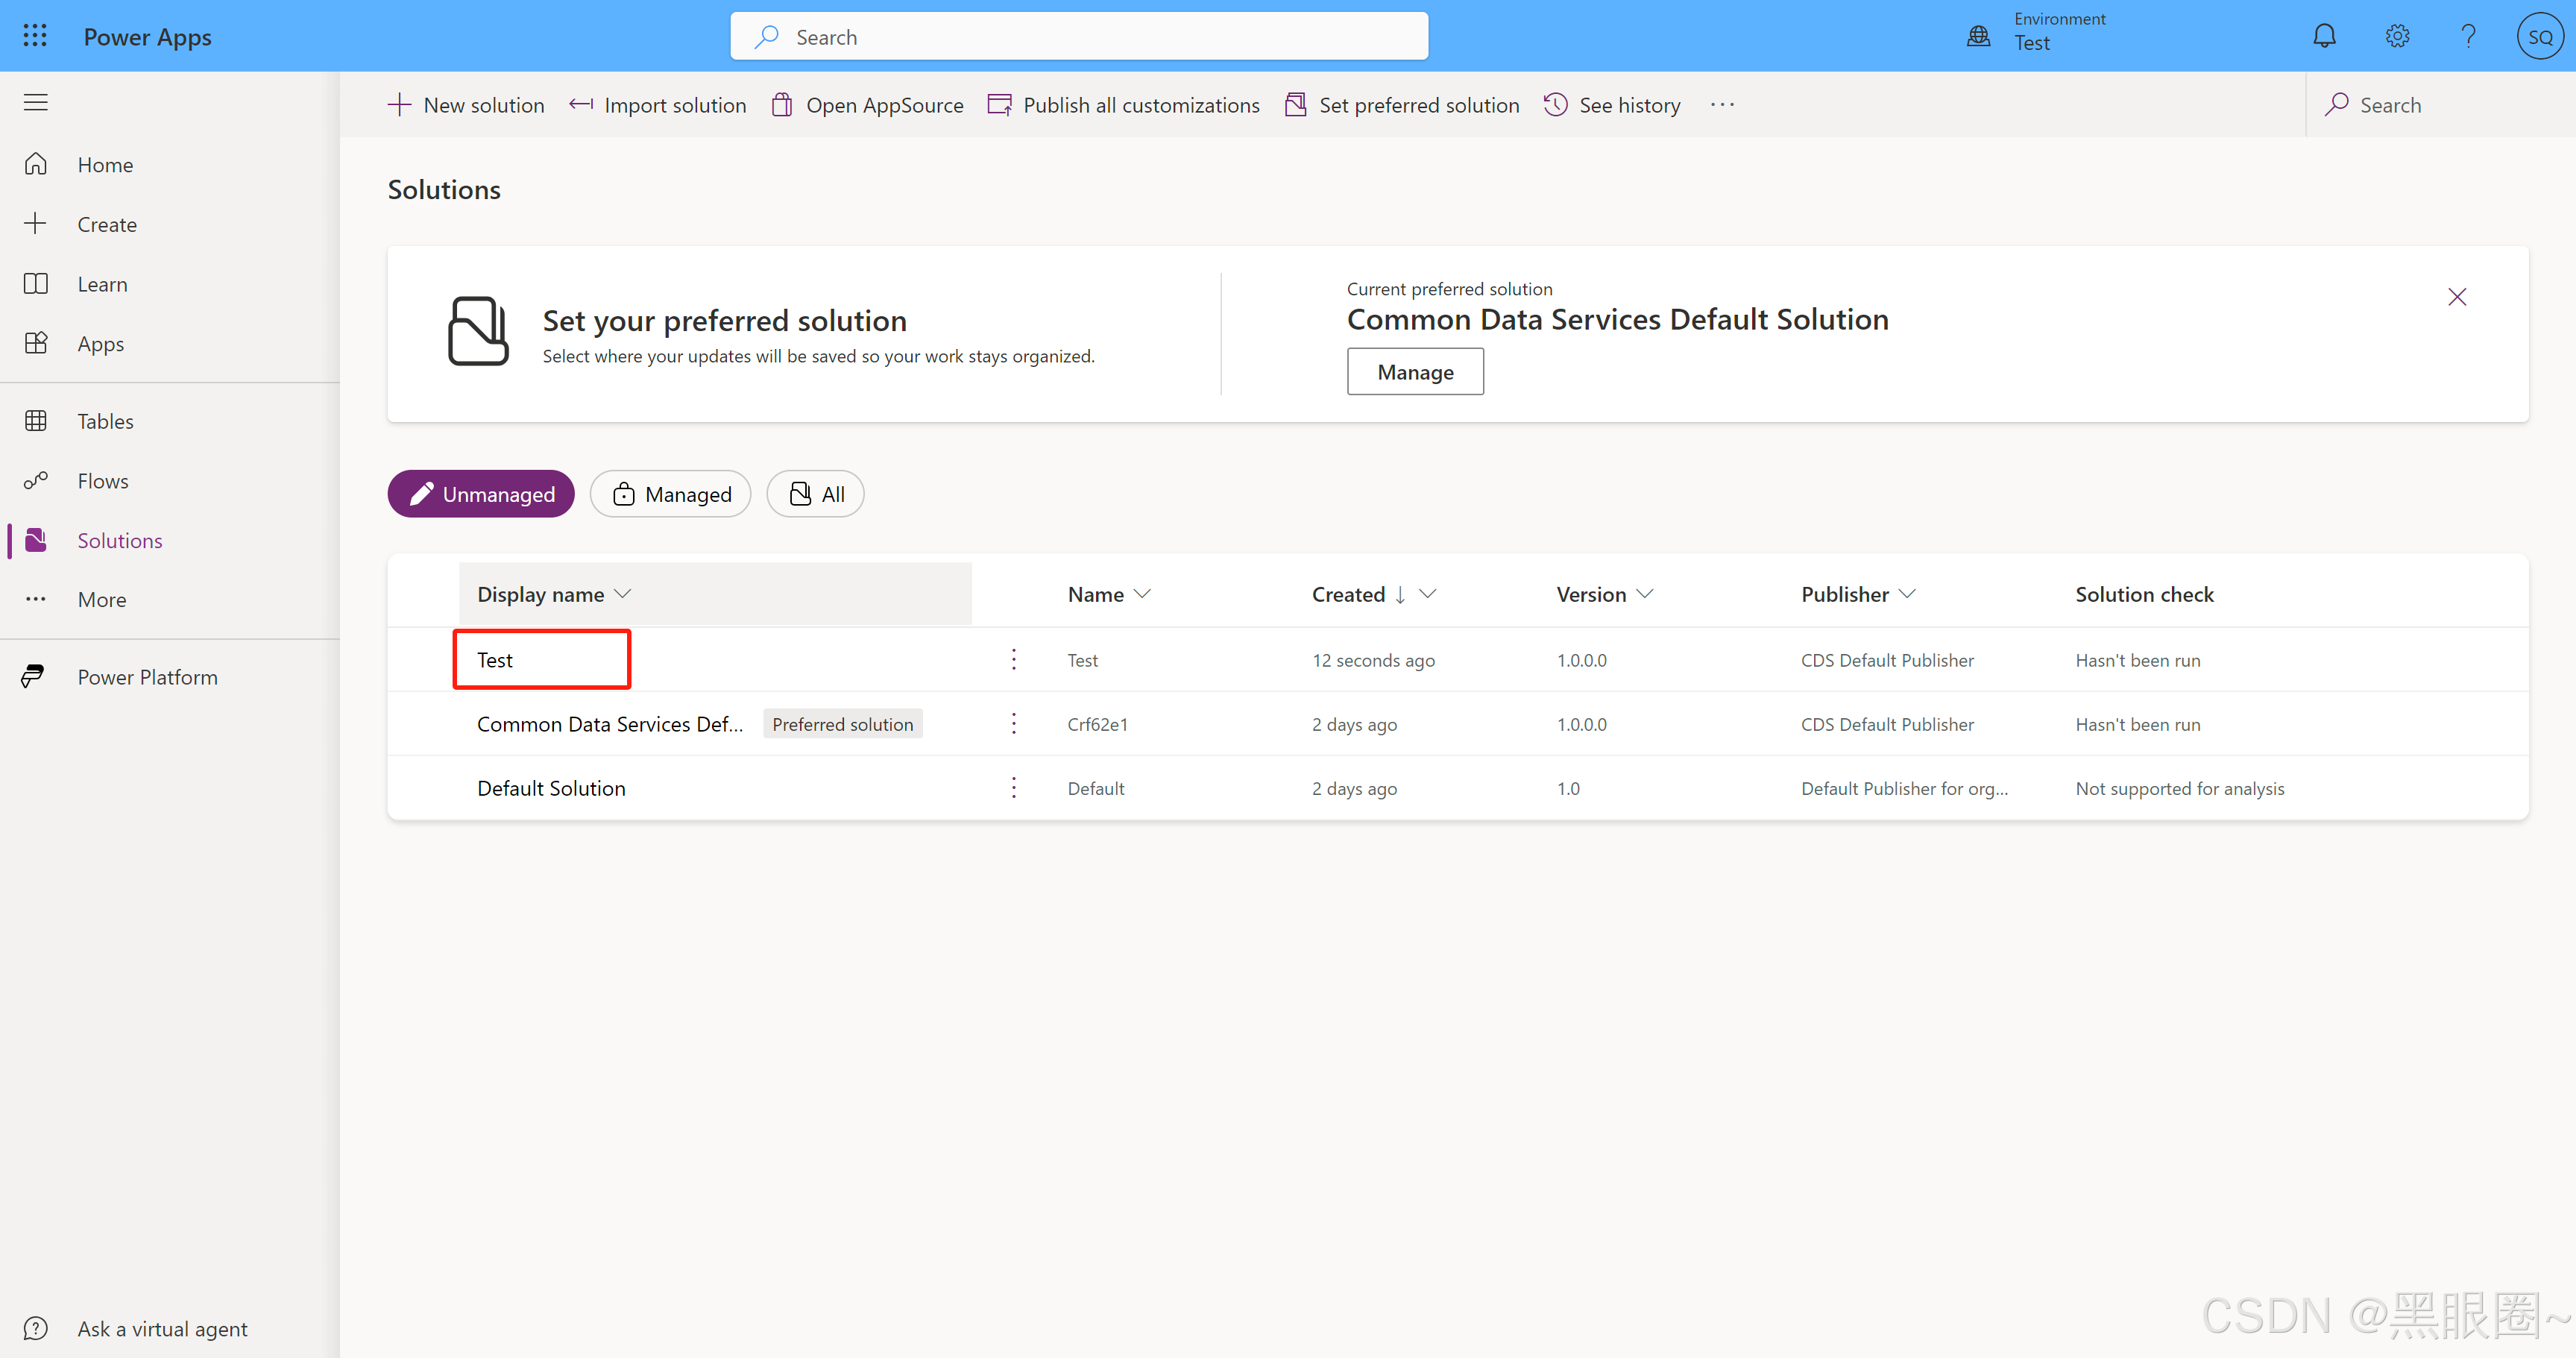The image size is (2576, 1358).
Task: Open more commands with ellipsis in toolbar
Action: [1722, 104]
